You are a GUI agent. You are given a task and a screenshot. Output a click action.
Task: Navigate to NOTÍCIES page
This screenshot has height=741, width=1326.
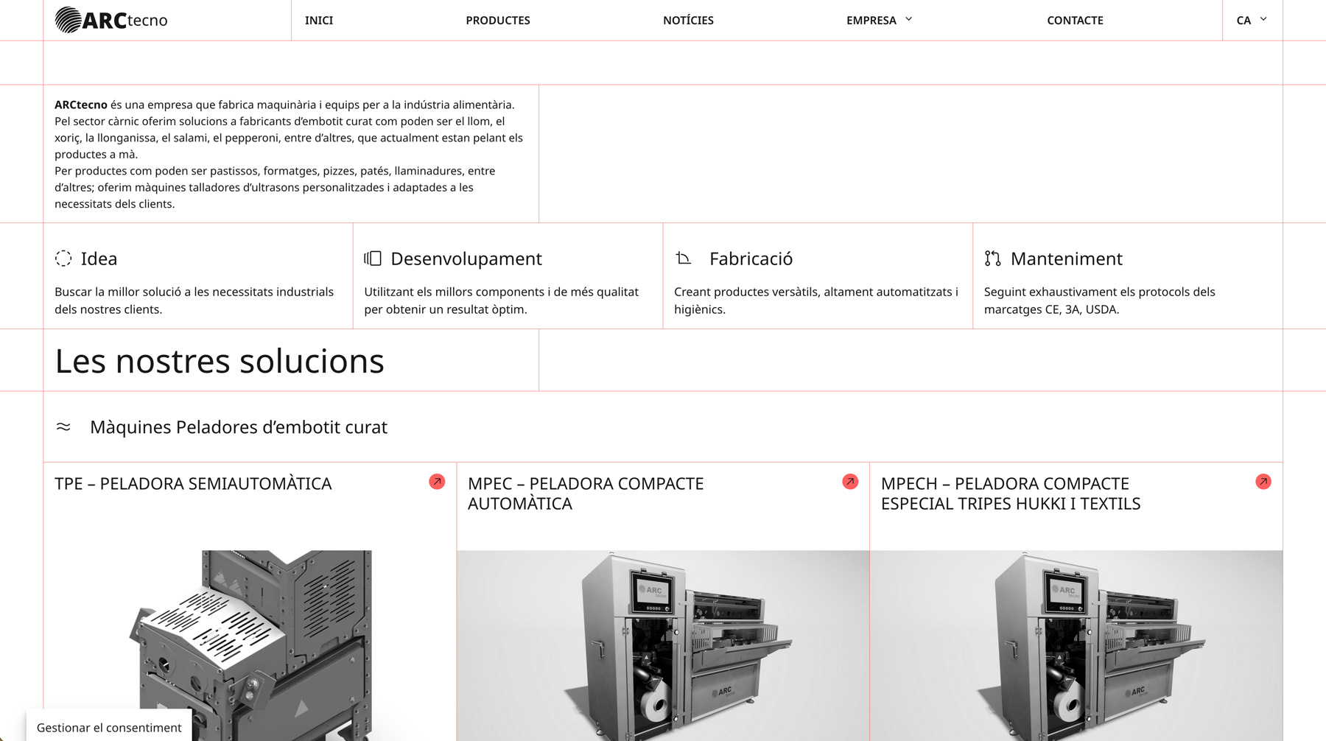[688, 20]
